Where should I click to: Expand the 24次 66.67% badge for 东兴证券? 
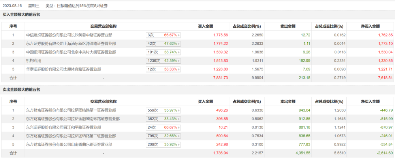pos(163,127)
